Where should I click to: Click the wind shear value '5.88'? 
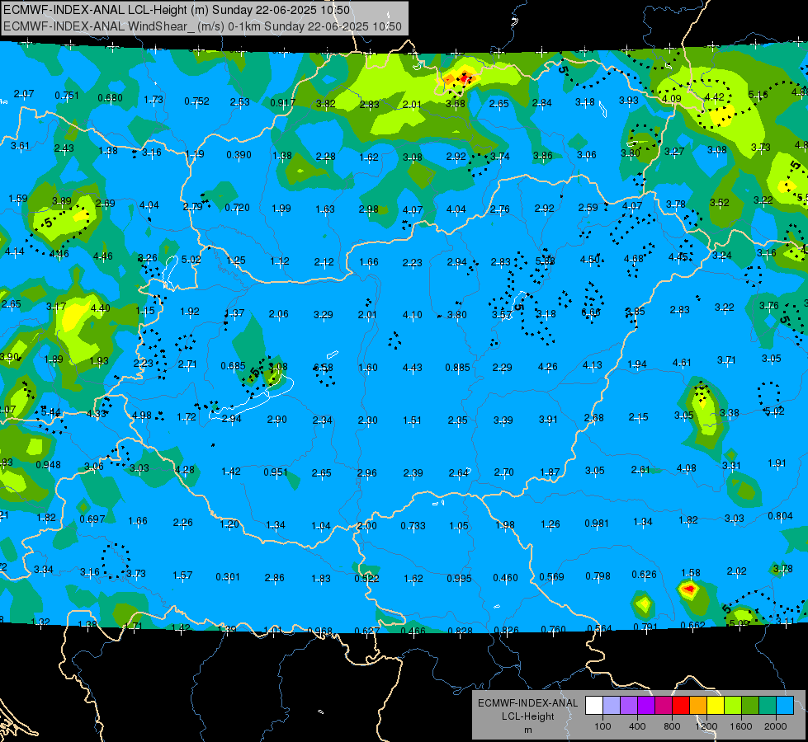546,261
